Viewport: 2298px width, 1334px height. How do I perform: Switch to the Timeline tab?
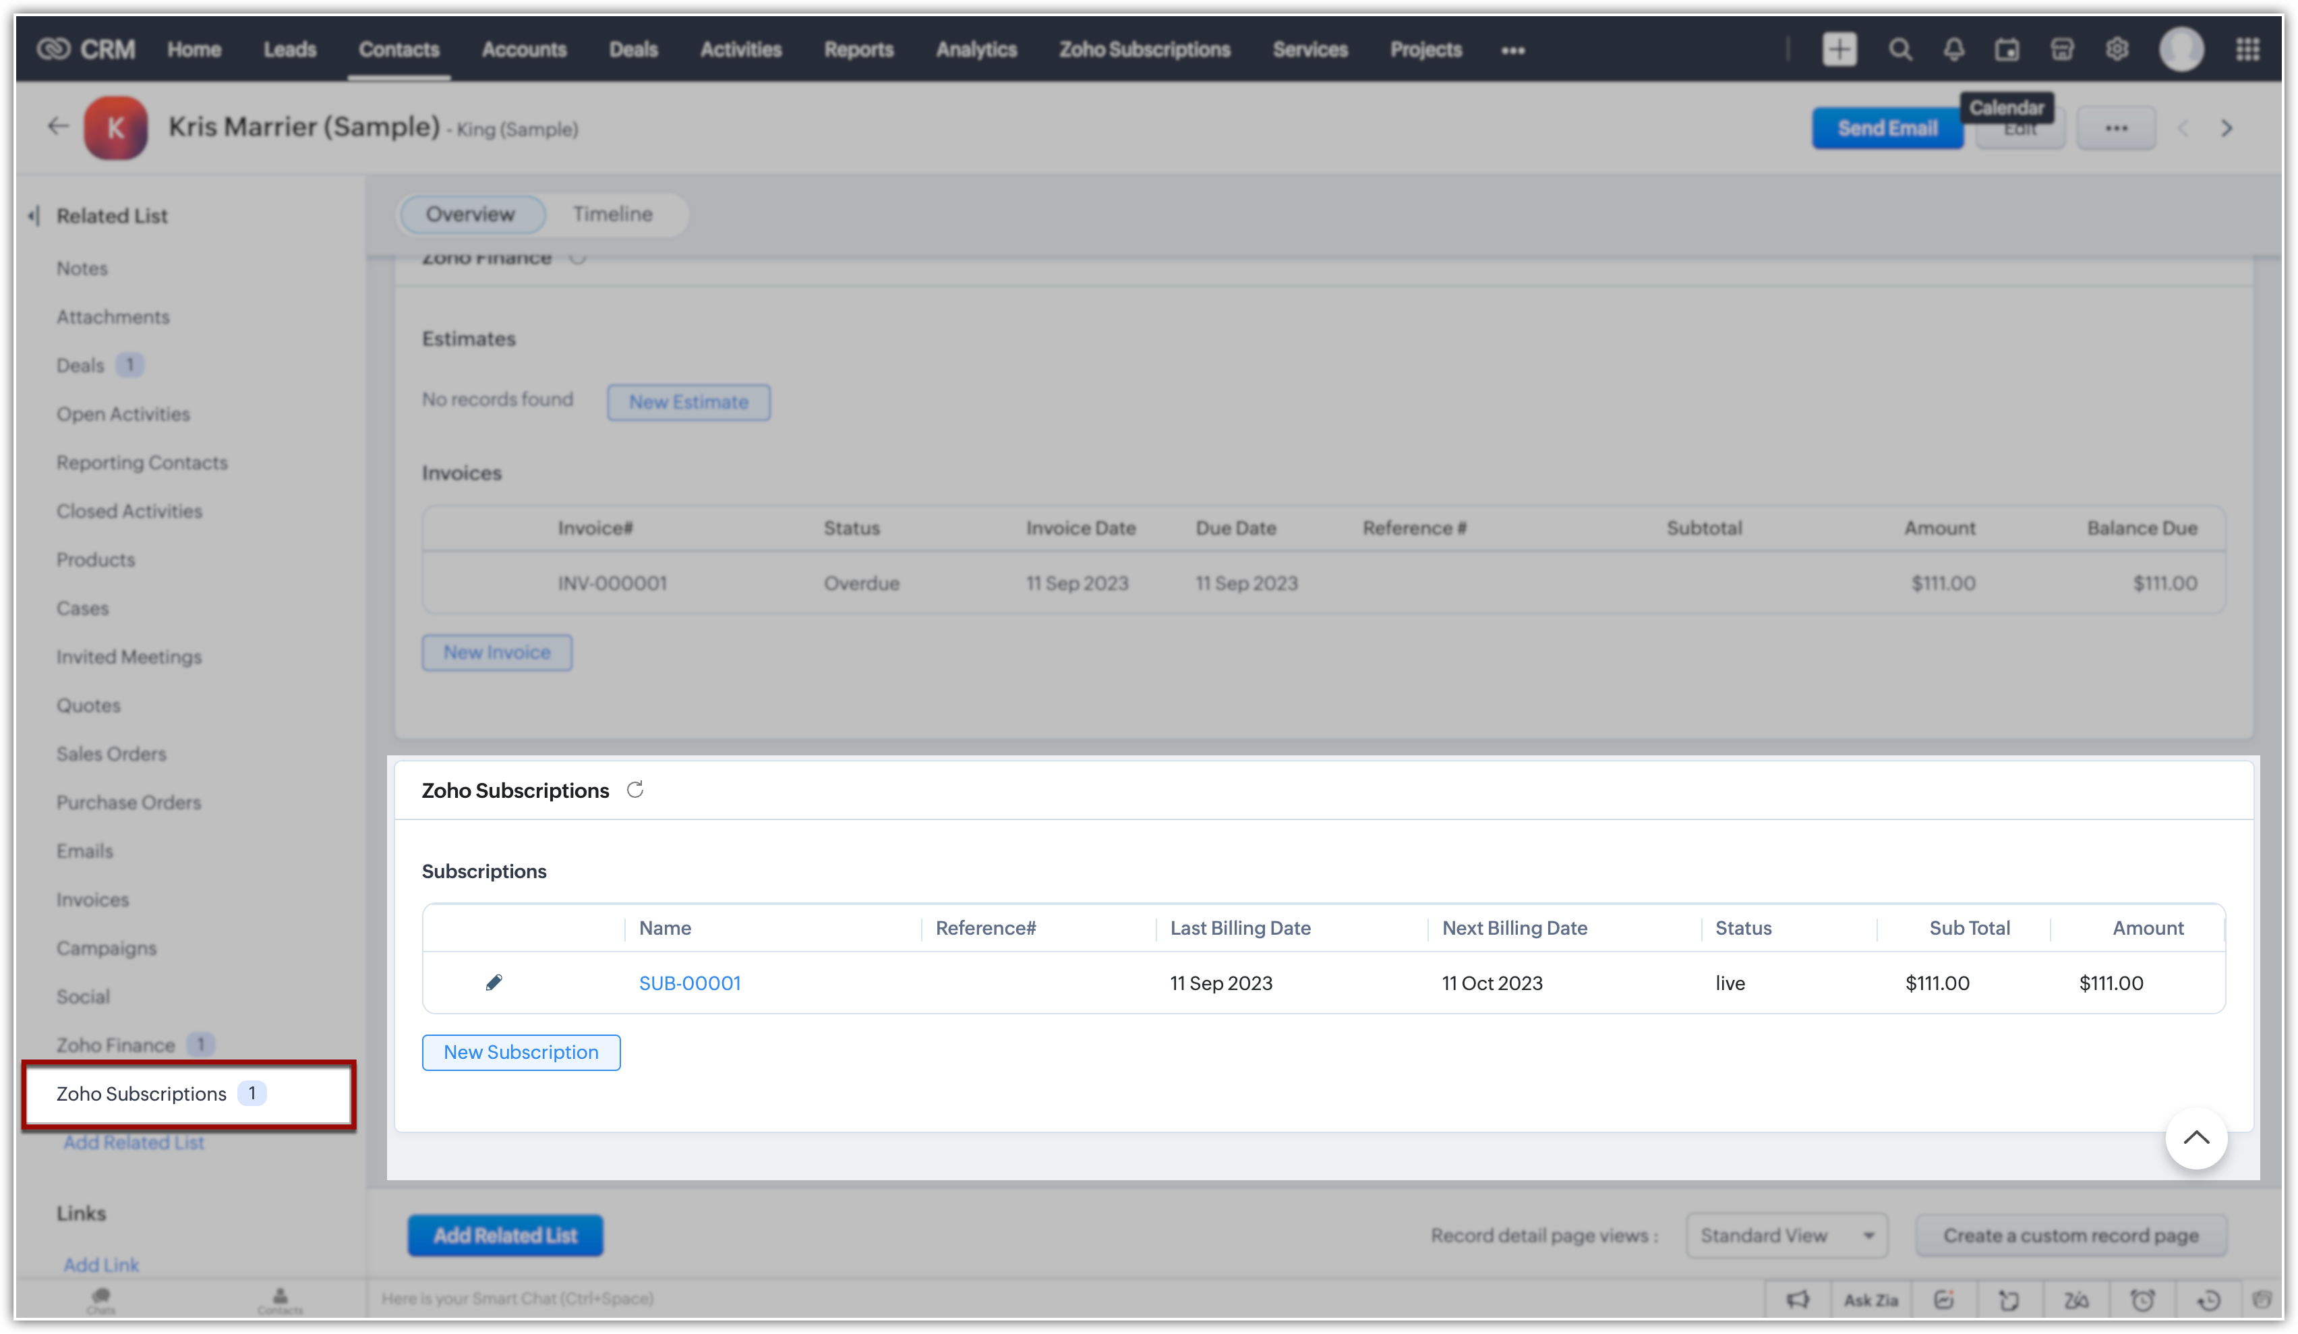coord(612,214)
